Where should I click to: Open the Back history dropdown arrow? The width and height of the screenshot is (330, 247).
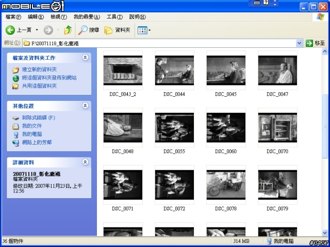(x=37, y=30)
